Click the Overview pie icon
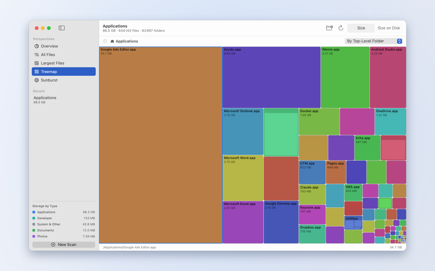 pos(36,46)
